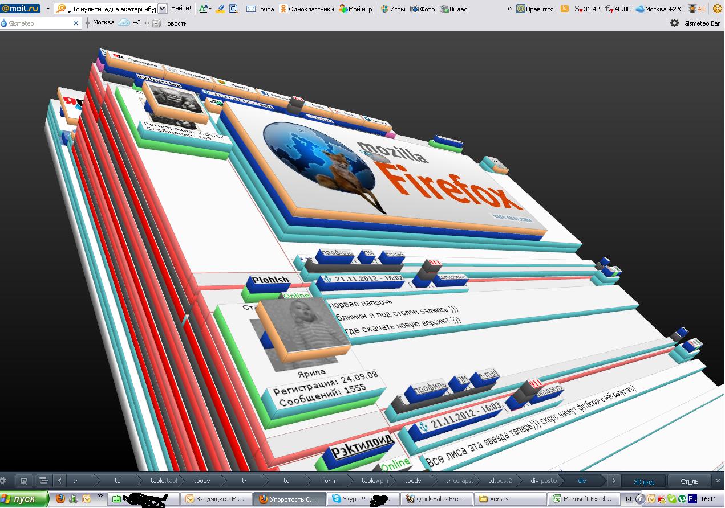Image resolution: width=725 pixels, height=508 pixels.
Task: Open the Почта mail icon link
Action: pyautogui.click(x=260, y=9)
